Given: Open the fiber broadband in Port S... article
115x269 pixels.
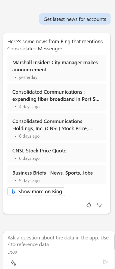Looking at the screenshot, I should pyautogui.click(x=57, y=97).
